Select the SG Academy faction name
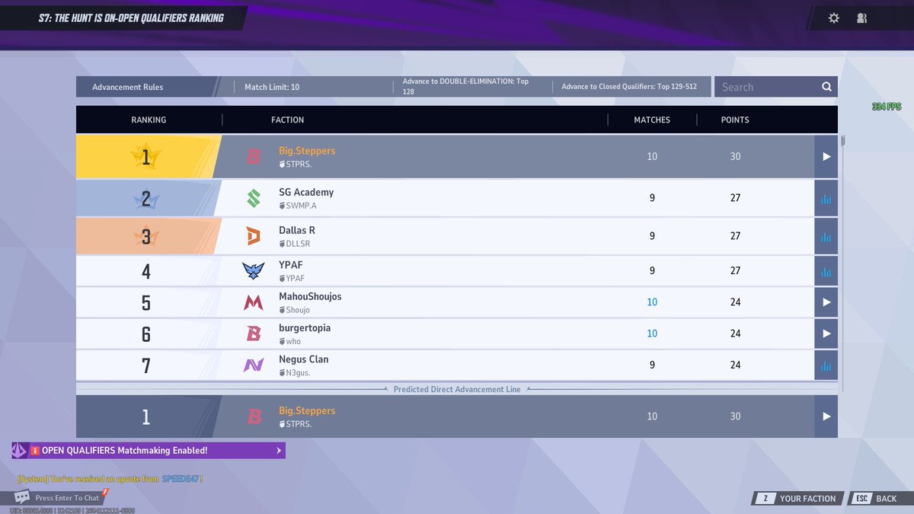Viewport: 914px width, 514px height. pos(306,192)
